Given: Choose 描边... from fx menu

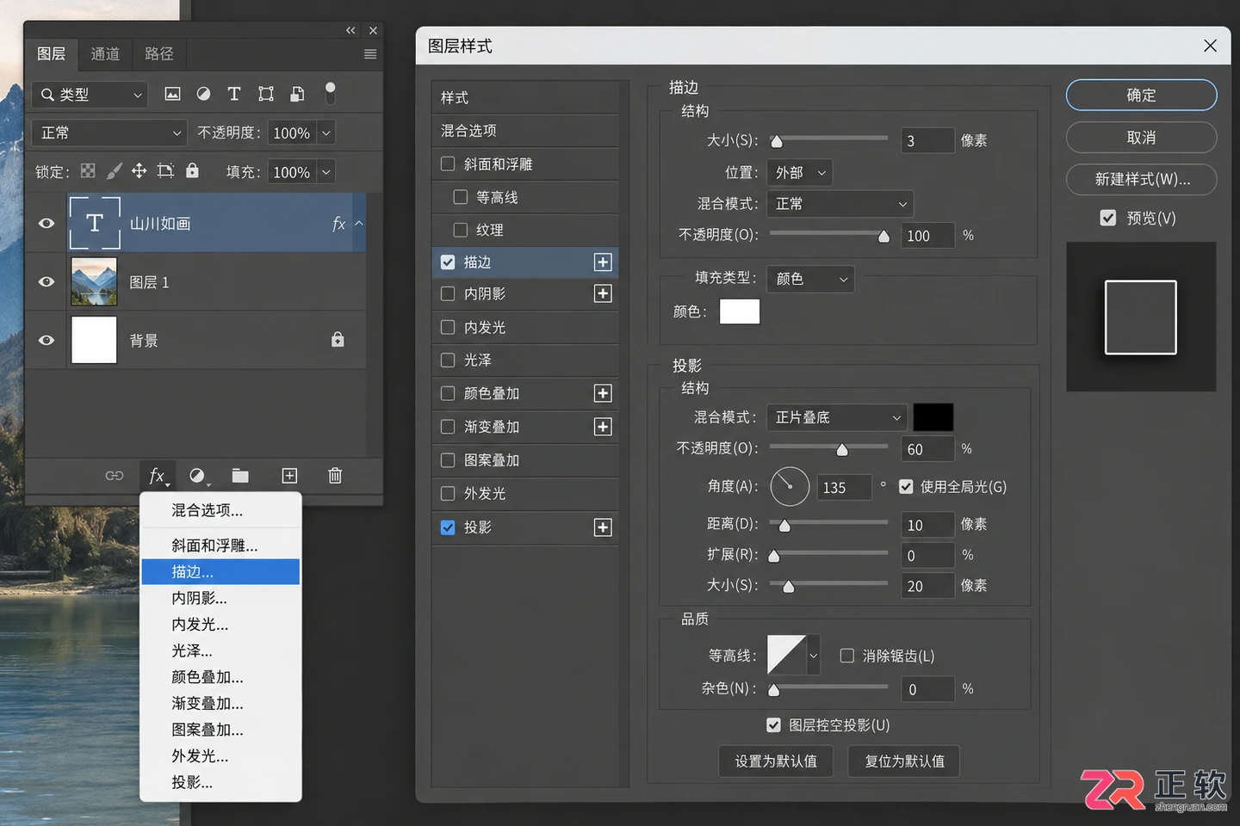Looking at the screenshot, I should (220, 571).
